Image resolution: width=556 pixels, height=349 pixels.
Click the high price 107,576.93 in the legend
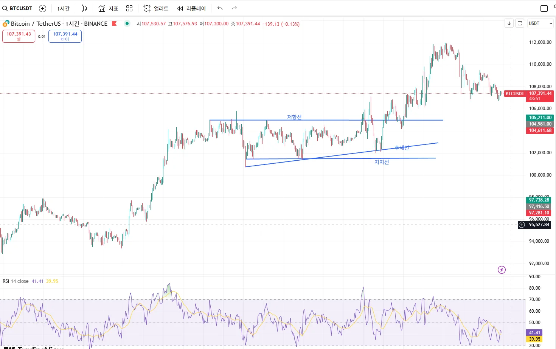click(185, 24)
